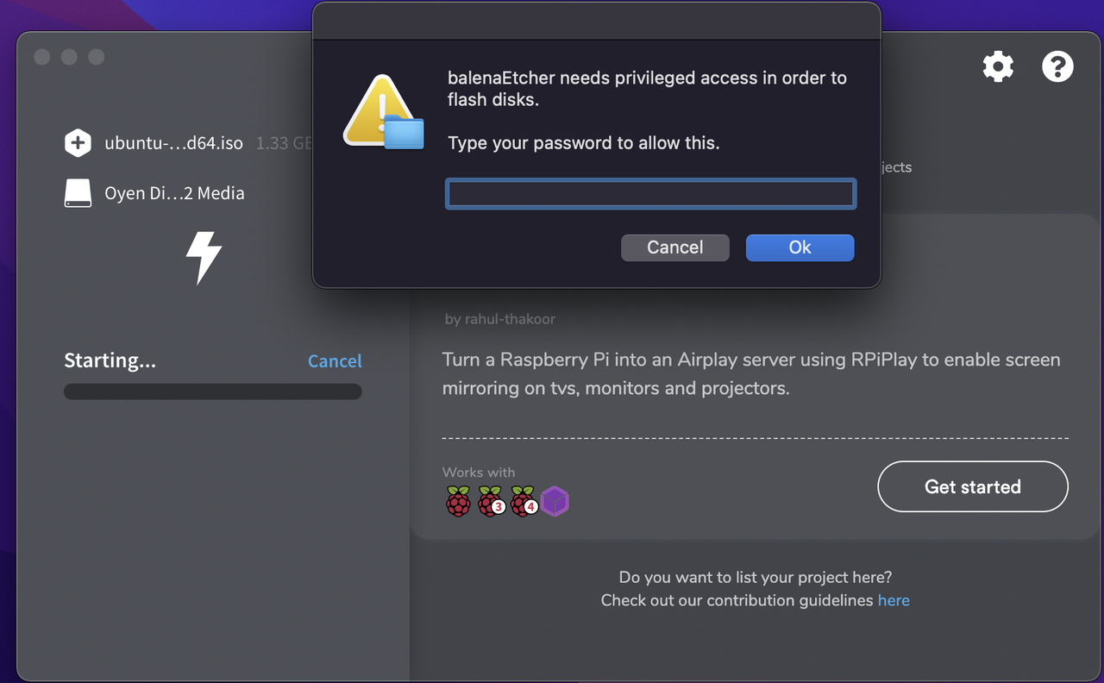The height and width of the screenshot is (683, 1104).
Task: Click the help question mark icon
Action: (x=1057, y=66)
